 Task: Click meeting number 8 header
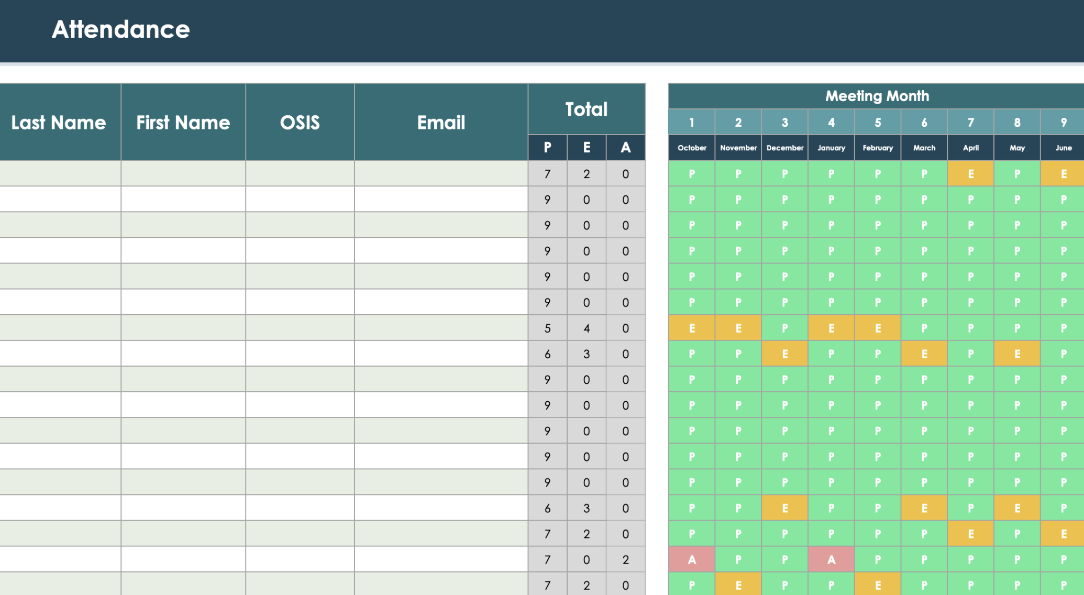click(x=1017, y=123)
